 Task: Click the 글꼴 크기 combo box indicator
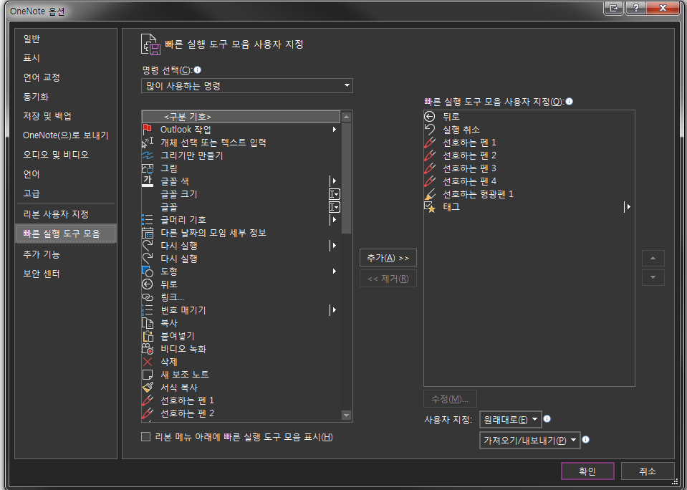(x=335, y=194)
